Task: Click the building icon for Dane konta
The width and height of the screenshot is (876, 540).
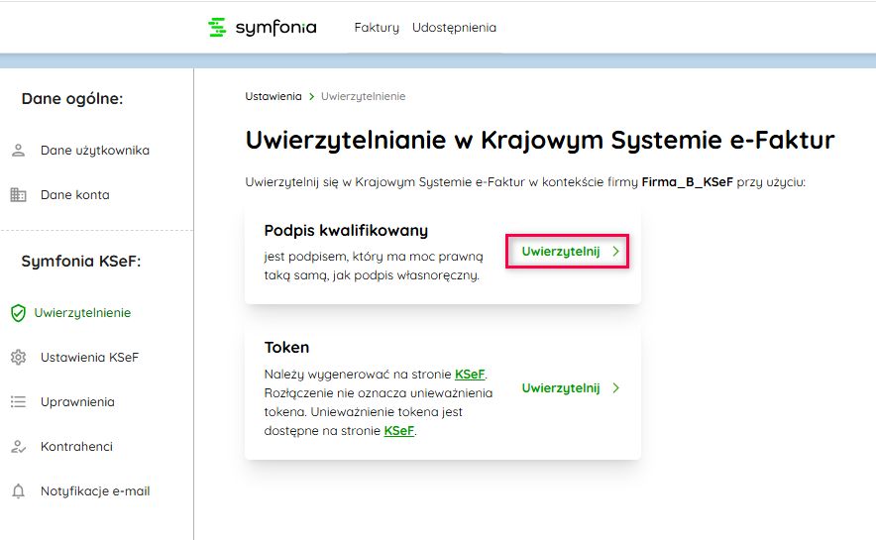Action: click(18, 195)
